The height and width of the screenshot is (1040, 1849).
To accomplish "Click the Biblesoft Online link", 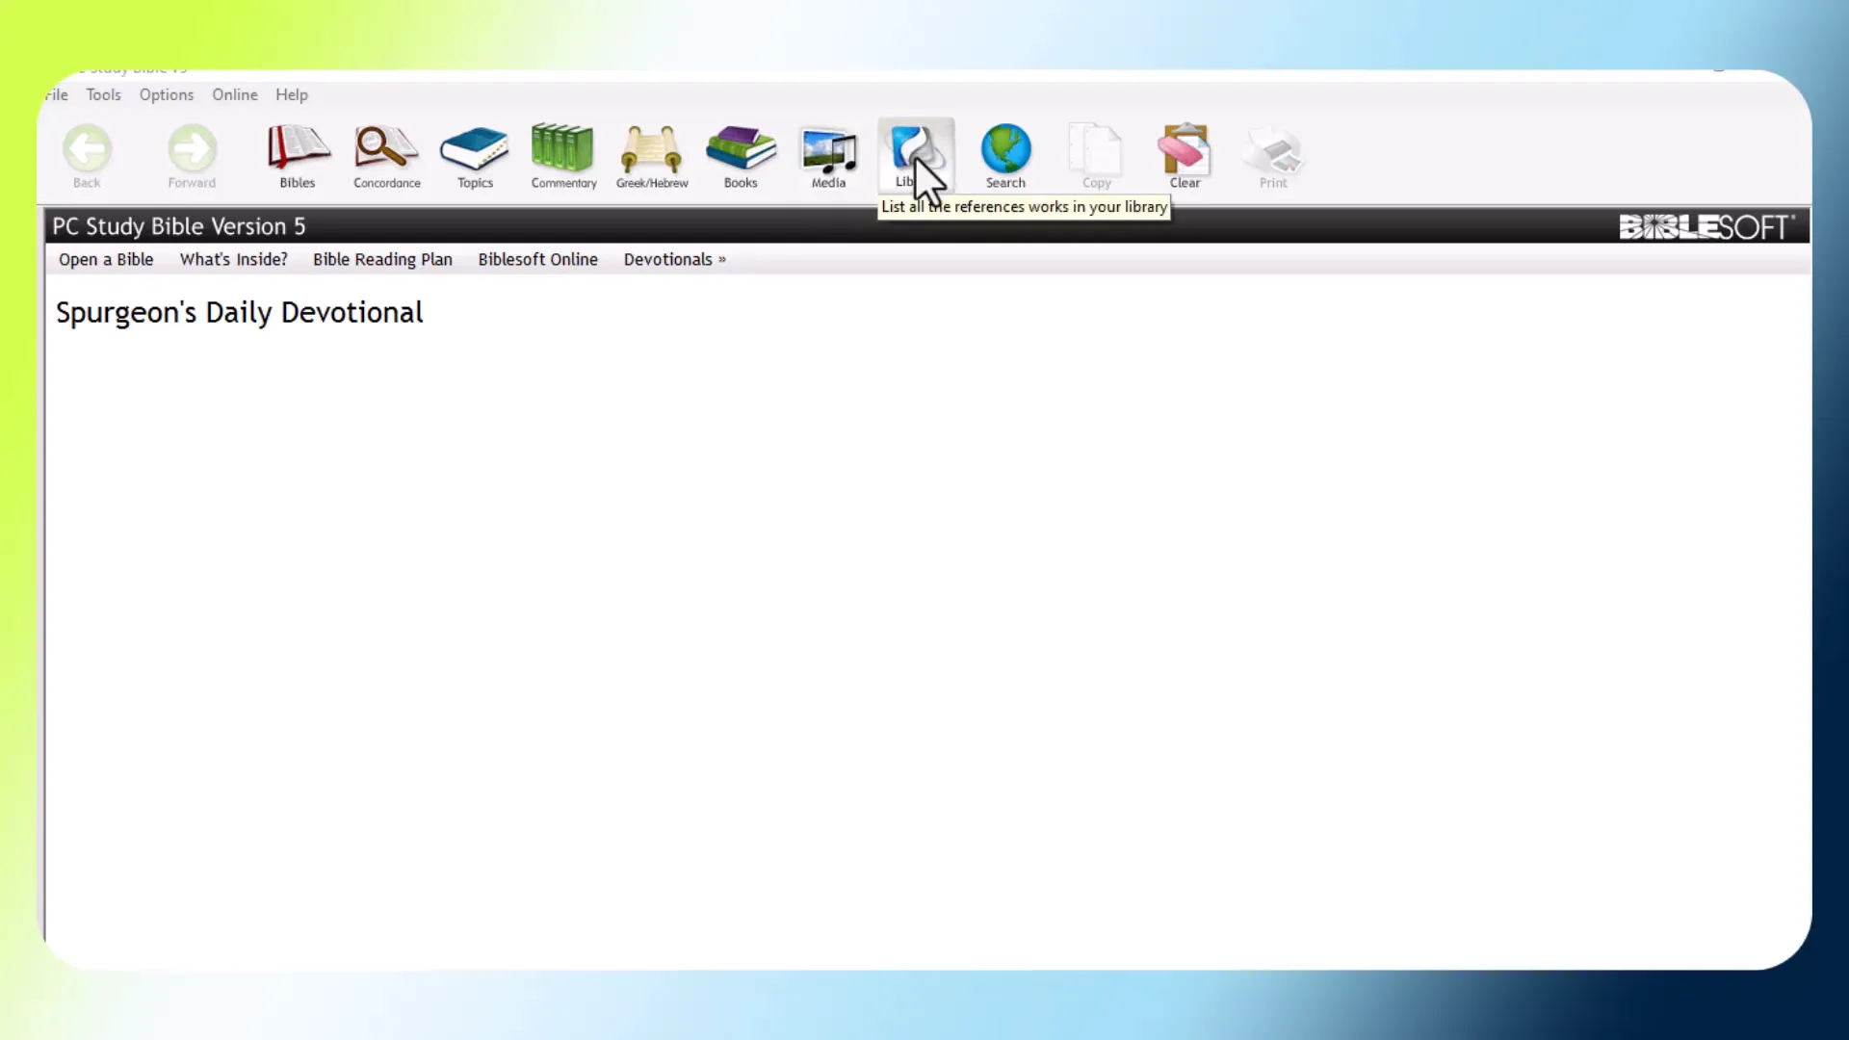I will 537,259.
